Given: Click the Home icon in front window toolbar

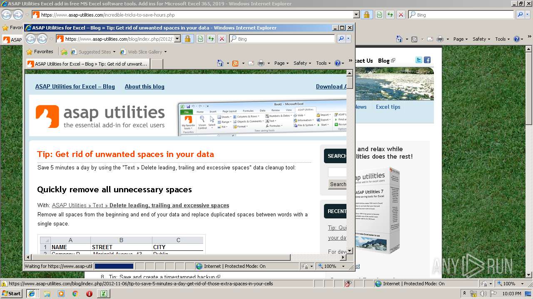Looking at the screenshot, I should pos(221,63).
